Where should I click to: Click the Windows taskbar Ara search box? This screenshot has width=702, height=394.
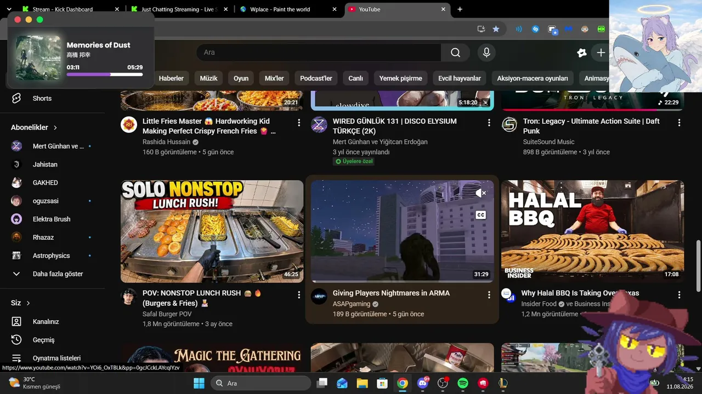coord(261,383)
